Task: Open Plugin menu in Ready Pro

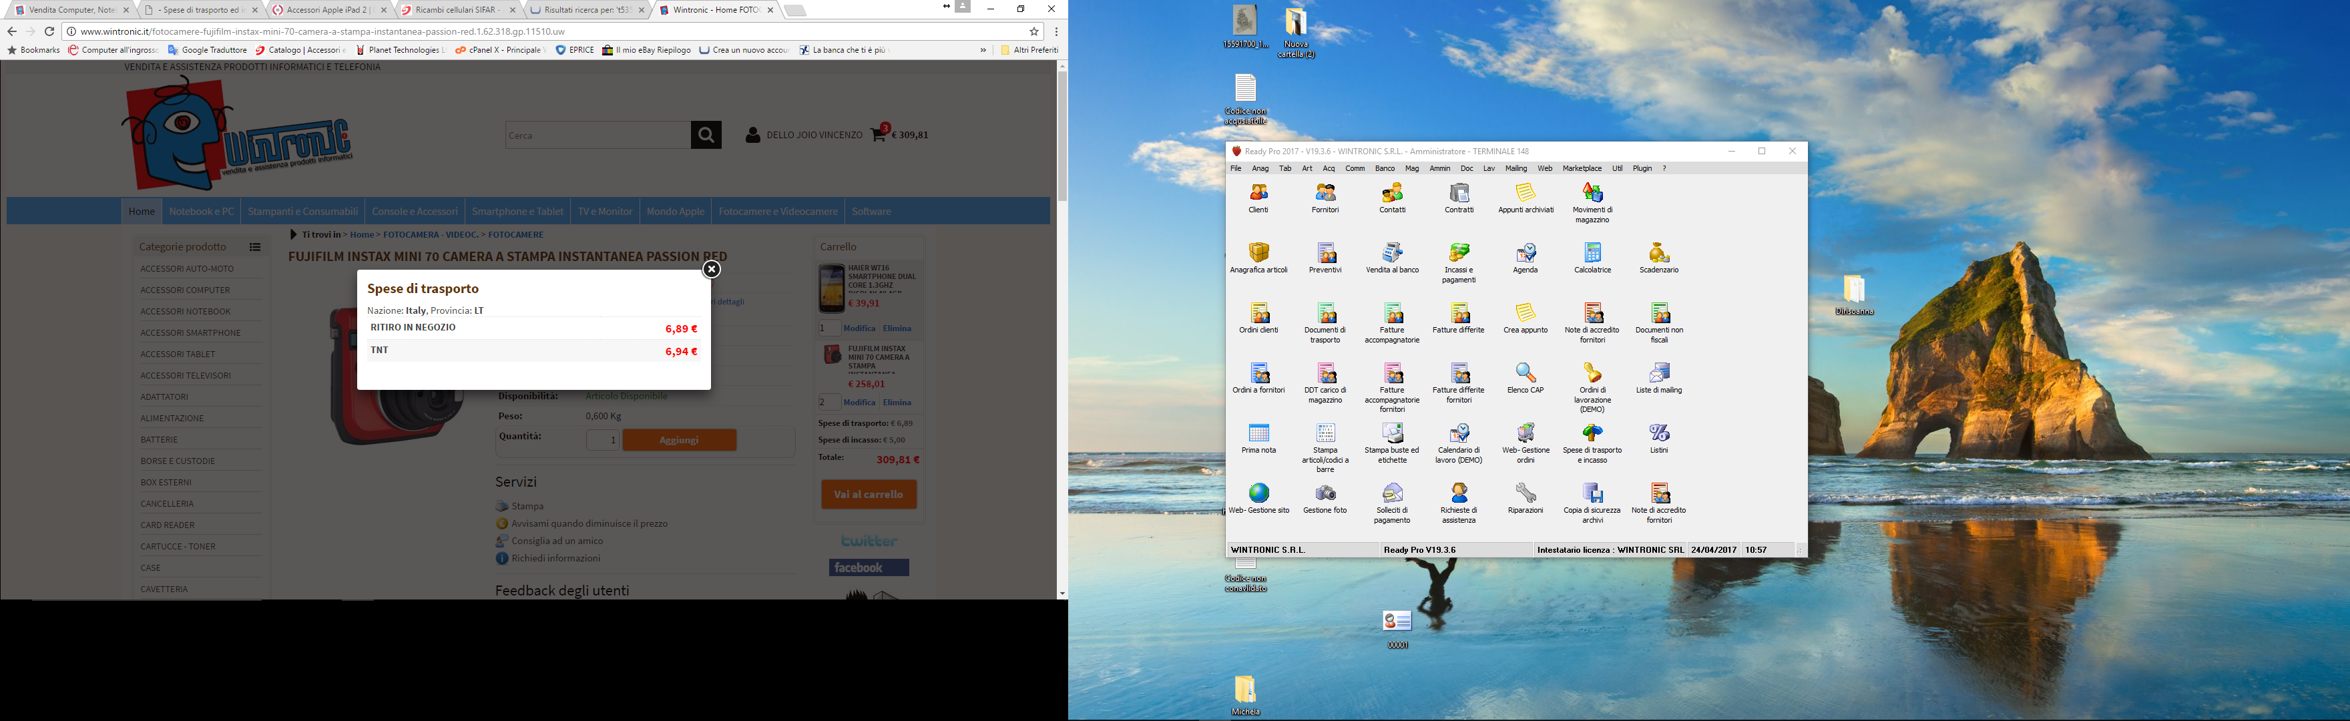Action: point(1642,168)
